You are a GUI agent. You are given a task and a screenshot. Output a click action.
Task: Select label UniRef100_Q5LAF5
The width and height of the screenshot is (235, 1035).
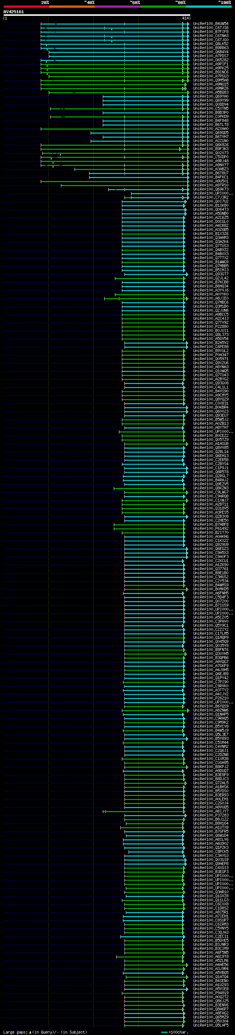(211, 1025)
